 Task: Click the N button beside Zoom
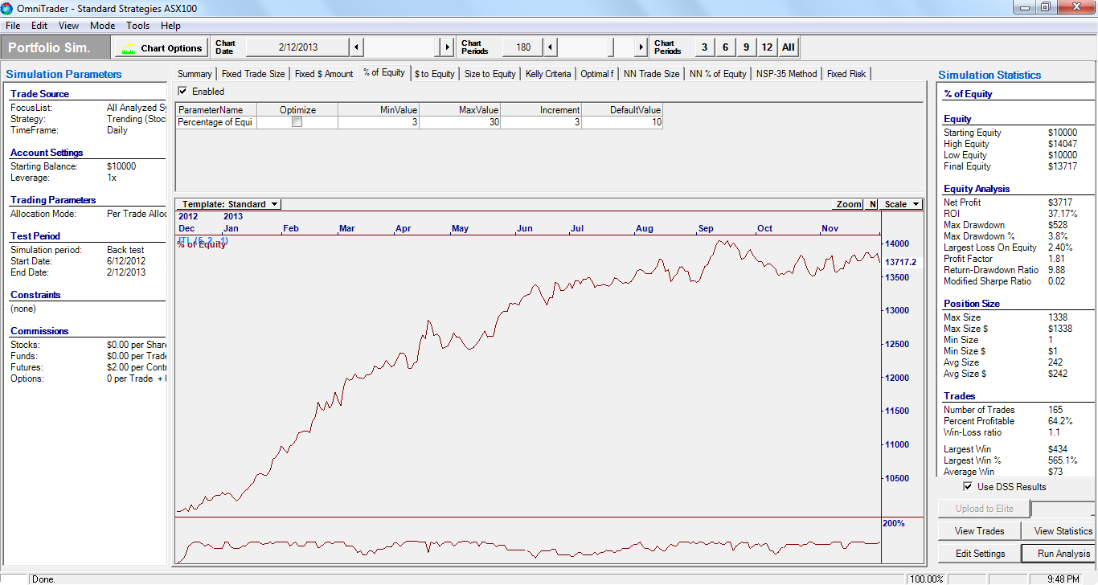[x=872, y=204]
